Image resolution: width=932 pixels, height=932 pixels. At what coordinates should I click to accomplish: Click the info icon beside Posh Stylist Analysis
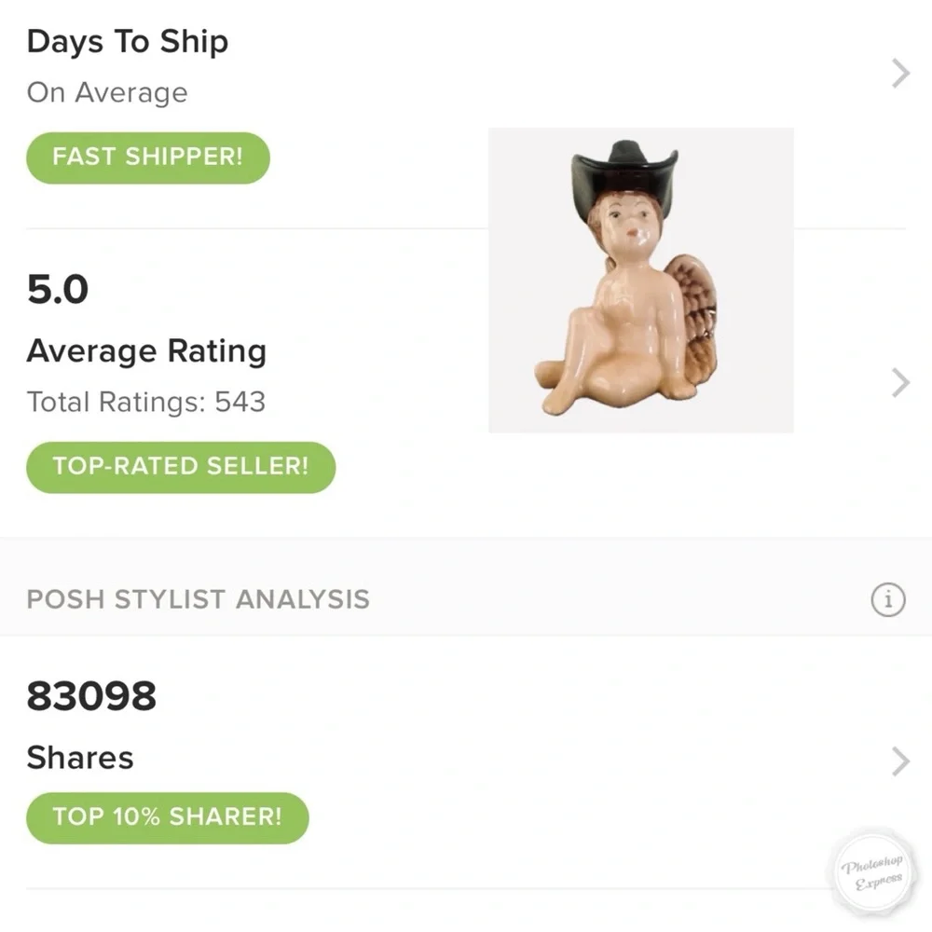pos(887,598)
